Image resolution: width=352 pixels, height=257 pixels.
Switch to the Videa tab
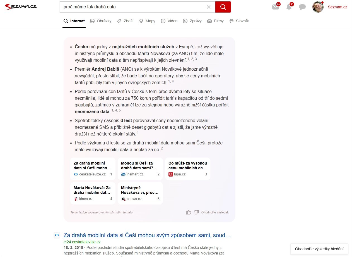[169, 21]
